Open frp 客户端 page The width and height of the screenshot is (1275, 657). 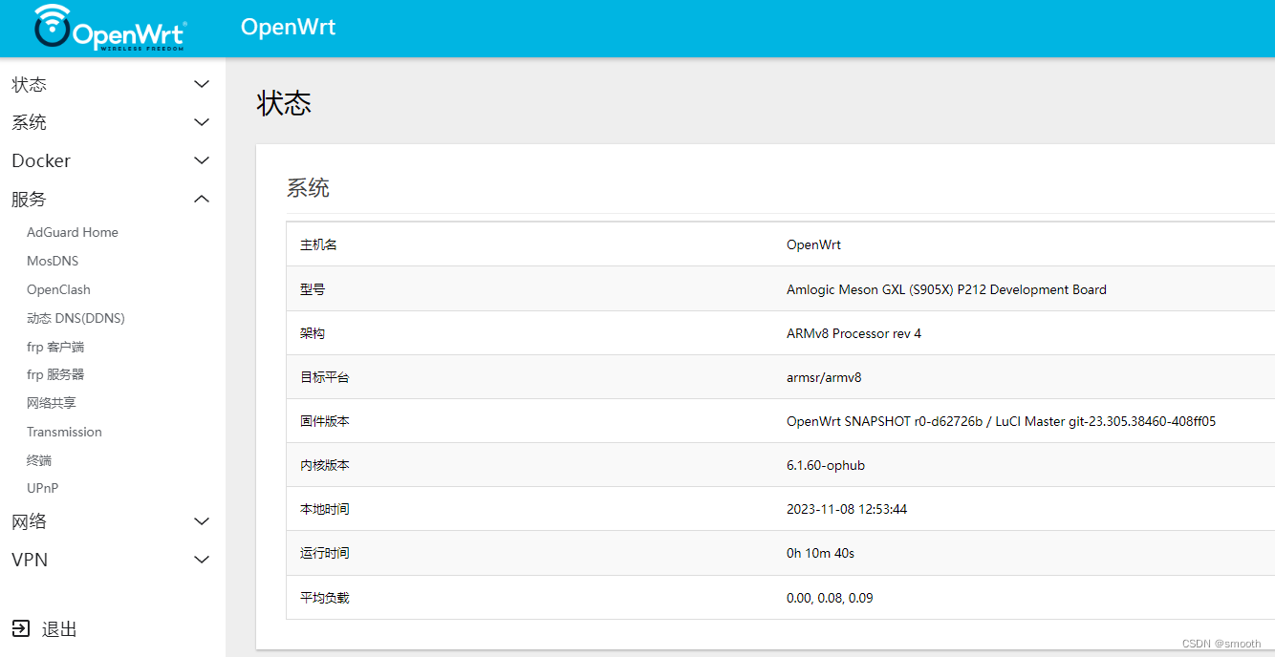[x=55, y=347]
